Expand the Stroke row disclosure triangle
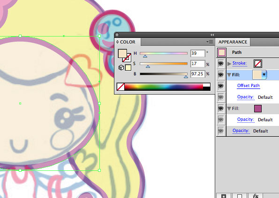 229,64
